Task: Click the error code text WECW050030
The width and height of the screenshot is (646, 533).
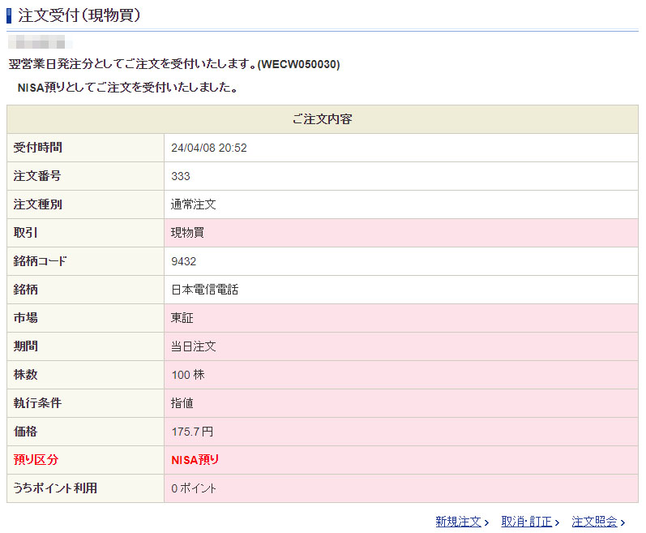Action: [x=298, y=64]
